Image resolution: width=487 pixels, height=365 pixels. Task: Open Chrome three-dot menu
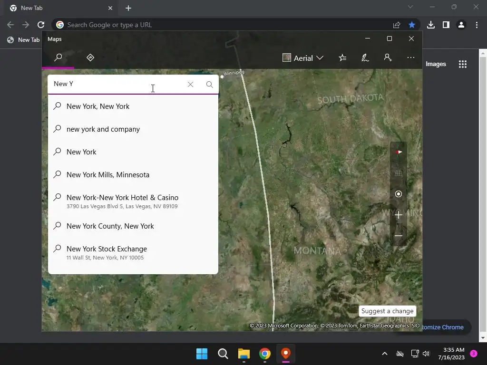point(477,25)
